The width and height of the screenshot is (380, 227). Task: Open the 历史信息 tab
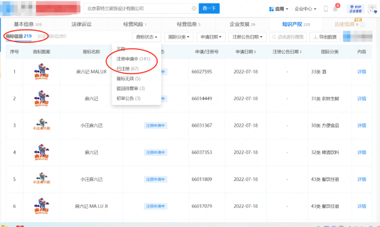coord(346,24)
